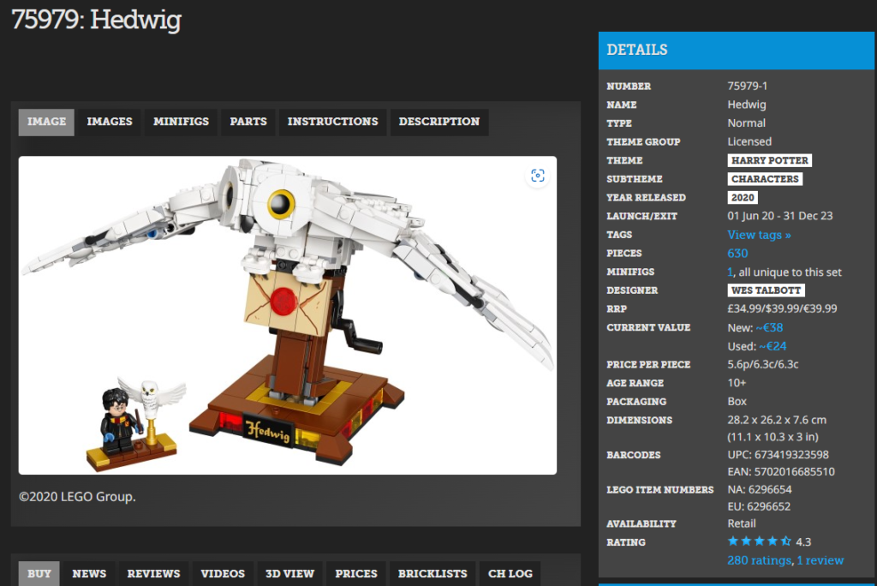Viewport: 877px width, 586px height.
Task: Open the Instructions tab
Action: (332, 122)
